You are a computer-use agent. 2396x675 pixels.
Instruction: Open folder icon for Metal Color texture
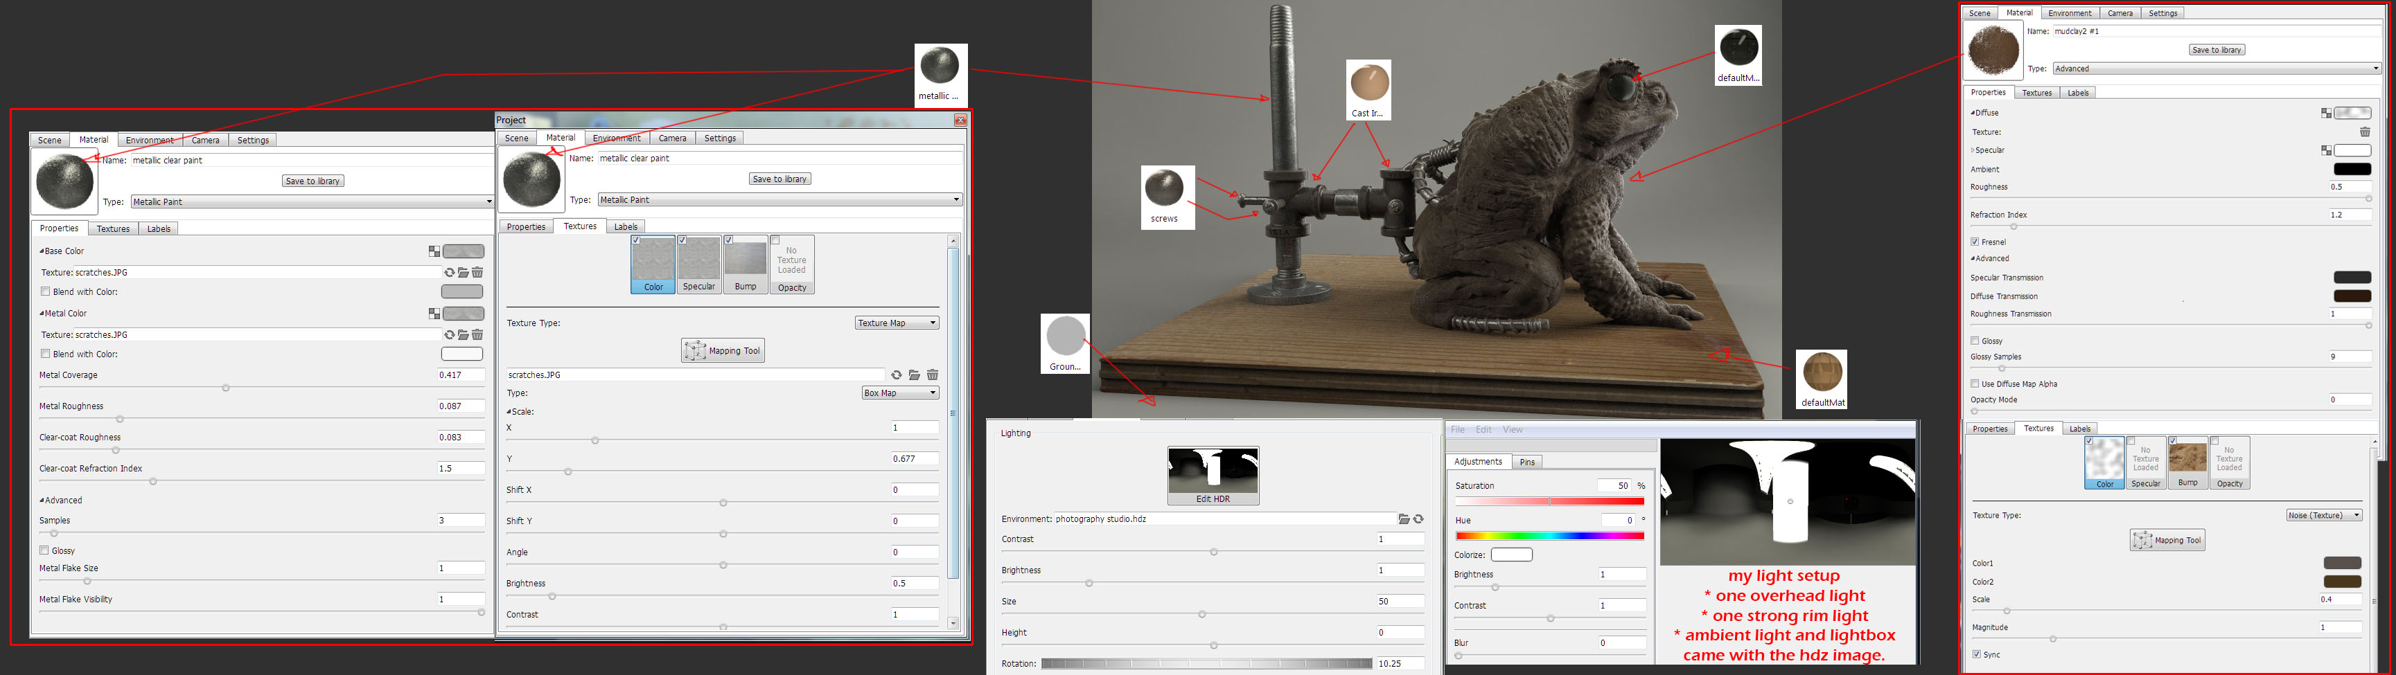(464, 334)
